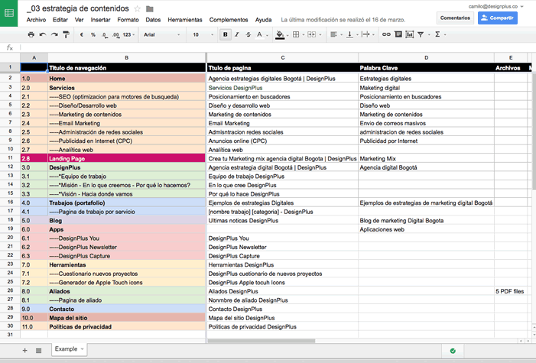The width and height of the screenshot is (536, 363).
Task: Open fill color picker
Action: tap(280, 34)
